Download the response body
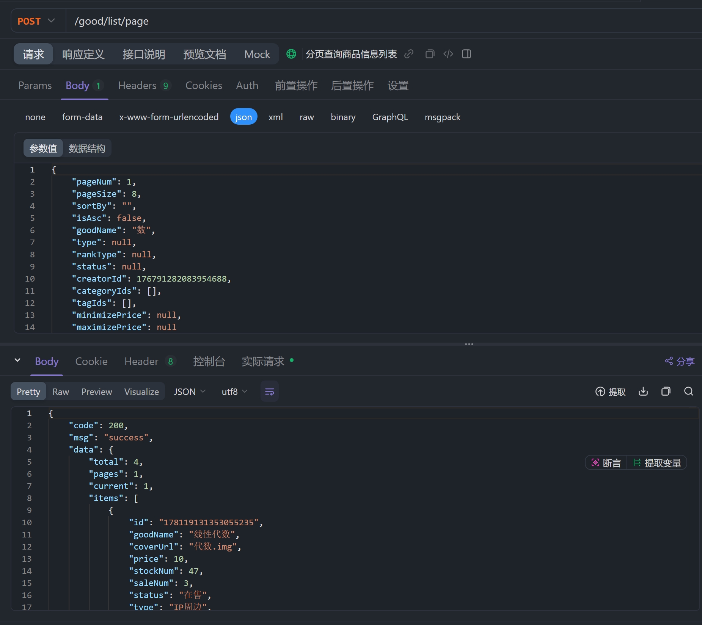The height and width of the screenshot is (625, 702). click(x=643, y=392)
